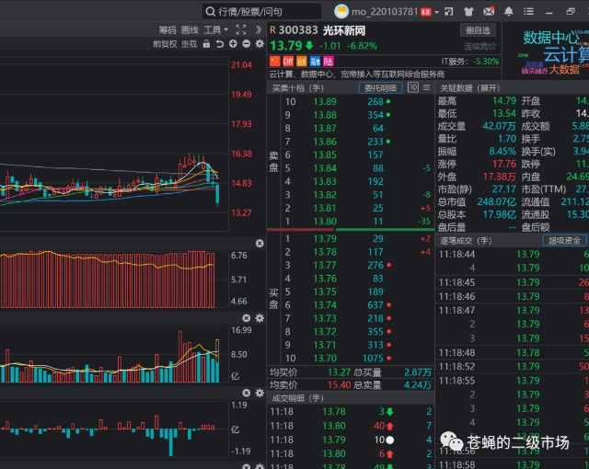Select the 画线 drawing option
The image size is (589, 469).
[x=190, y=30]
